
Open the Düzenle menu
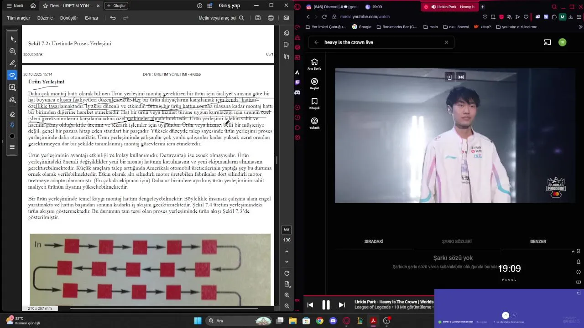pyautogui.click(x=45, y=18)
